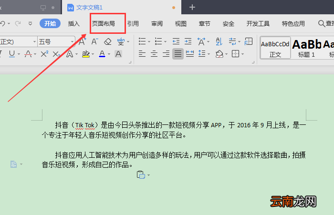334x215 pixels.
Task: Switch to the 开始 ribbon tab
Action: pyautogui.click(x=50, y=23)
